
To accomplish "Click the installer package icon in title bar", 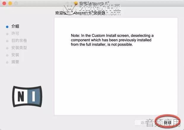I will (x=76, y=3).
